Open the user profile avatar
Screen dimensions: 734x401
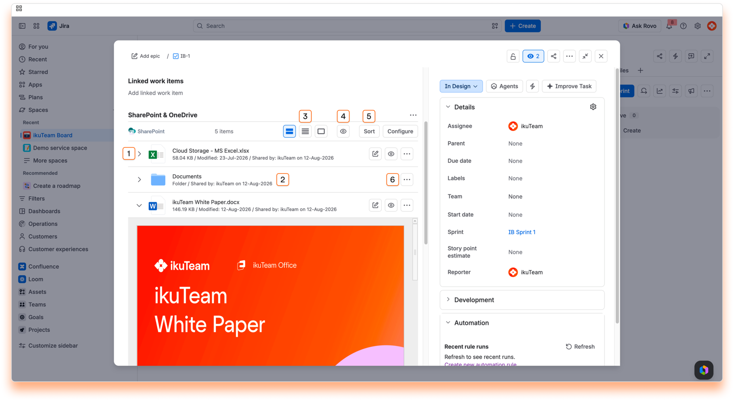click(x=712, y=26)
